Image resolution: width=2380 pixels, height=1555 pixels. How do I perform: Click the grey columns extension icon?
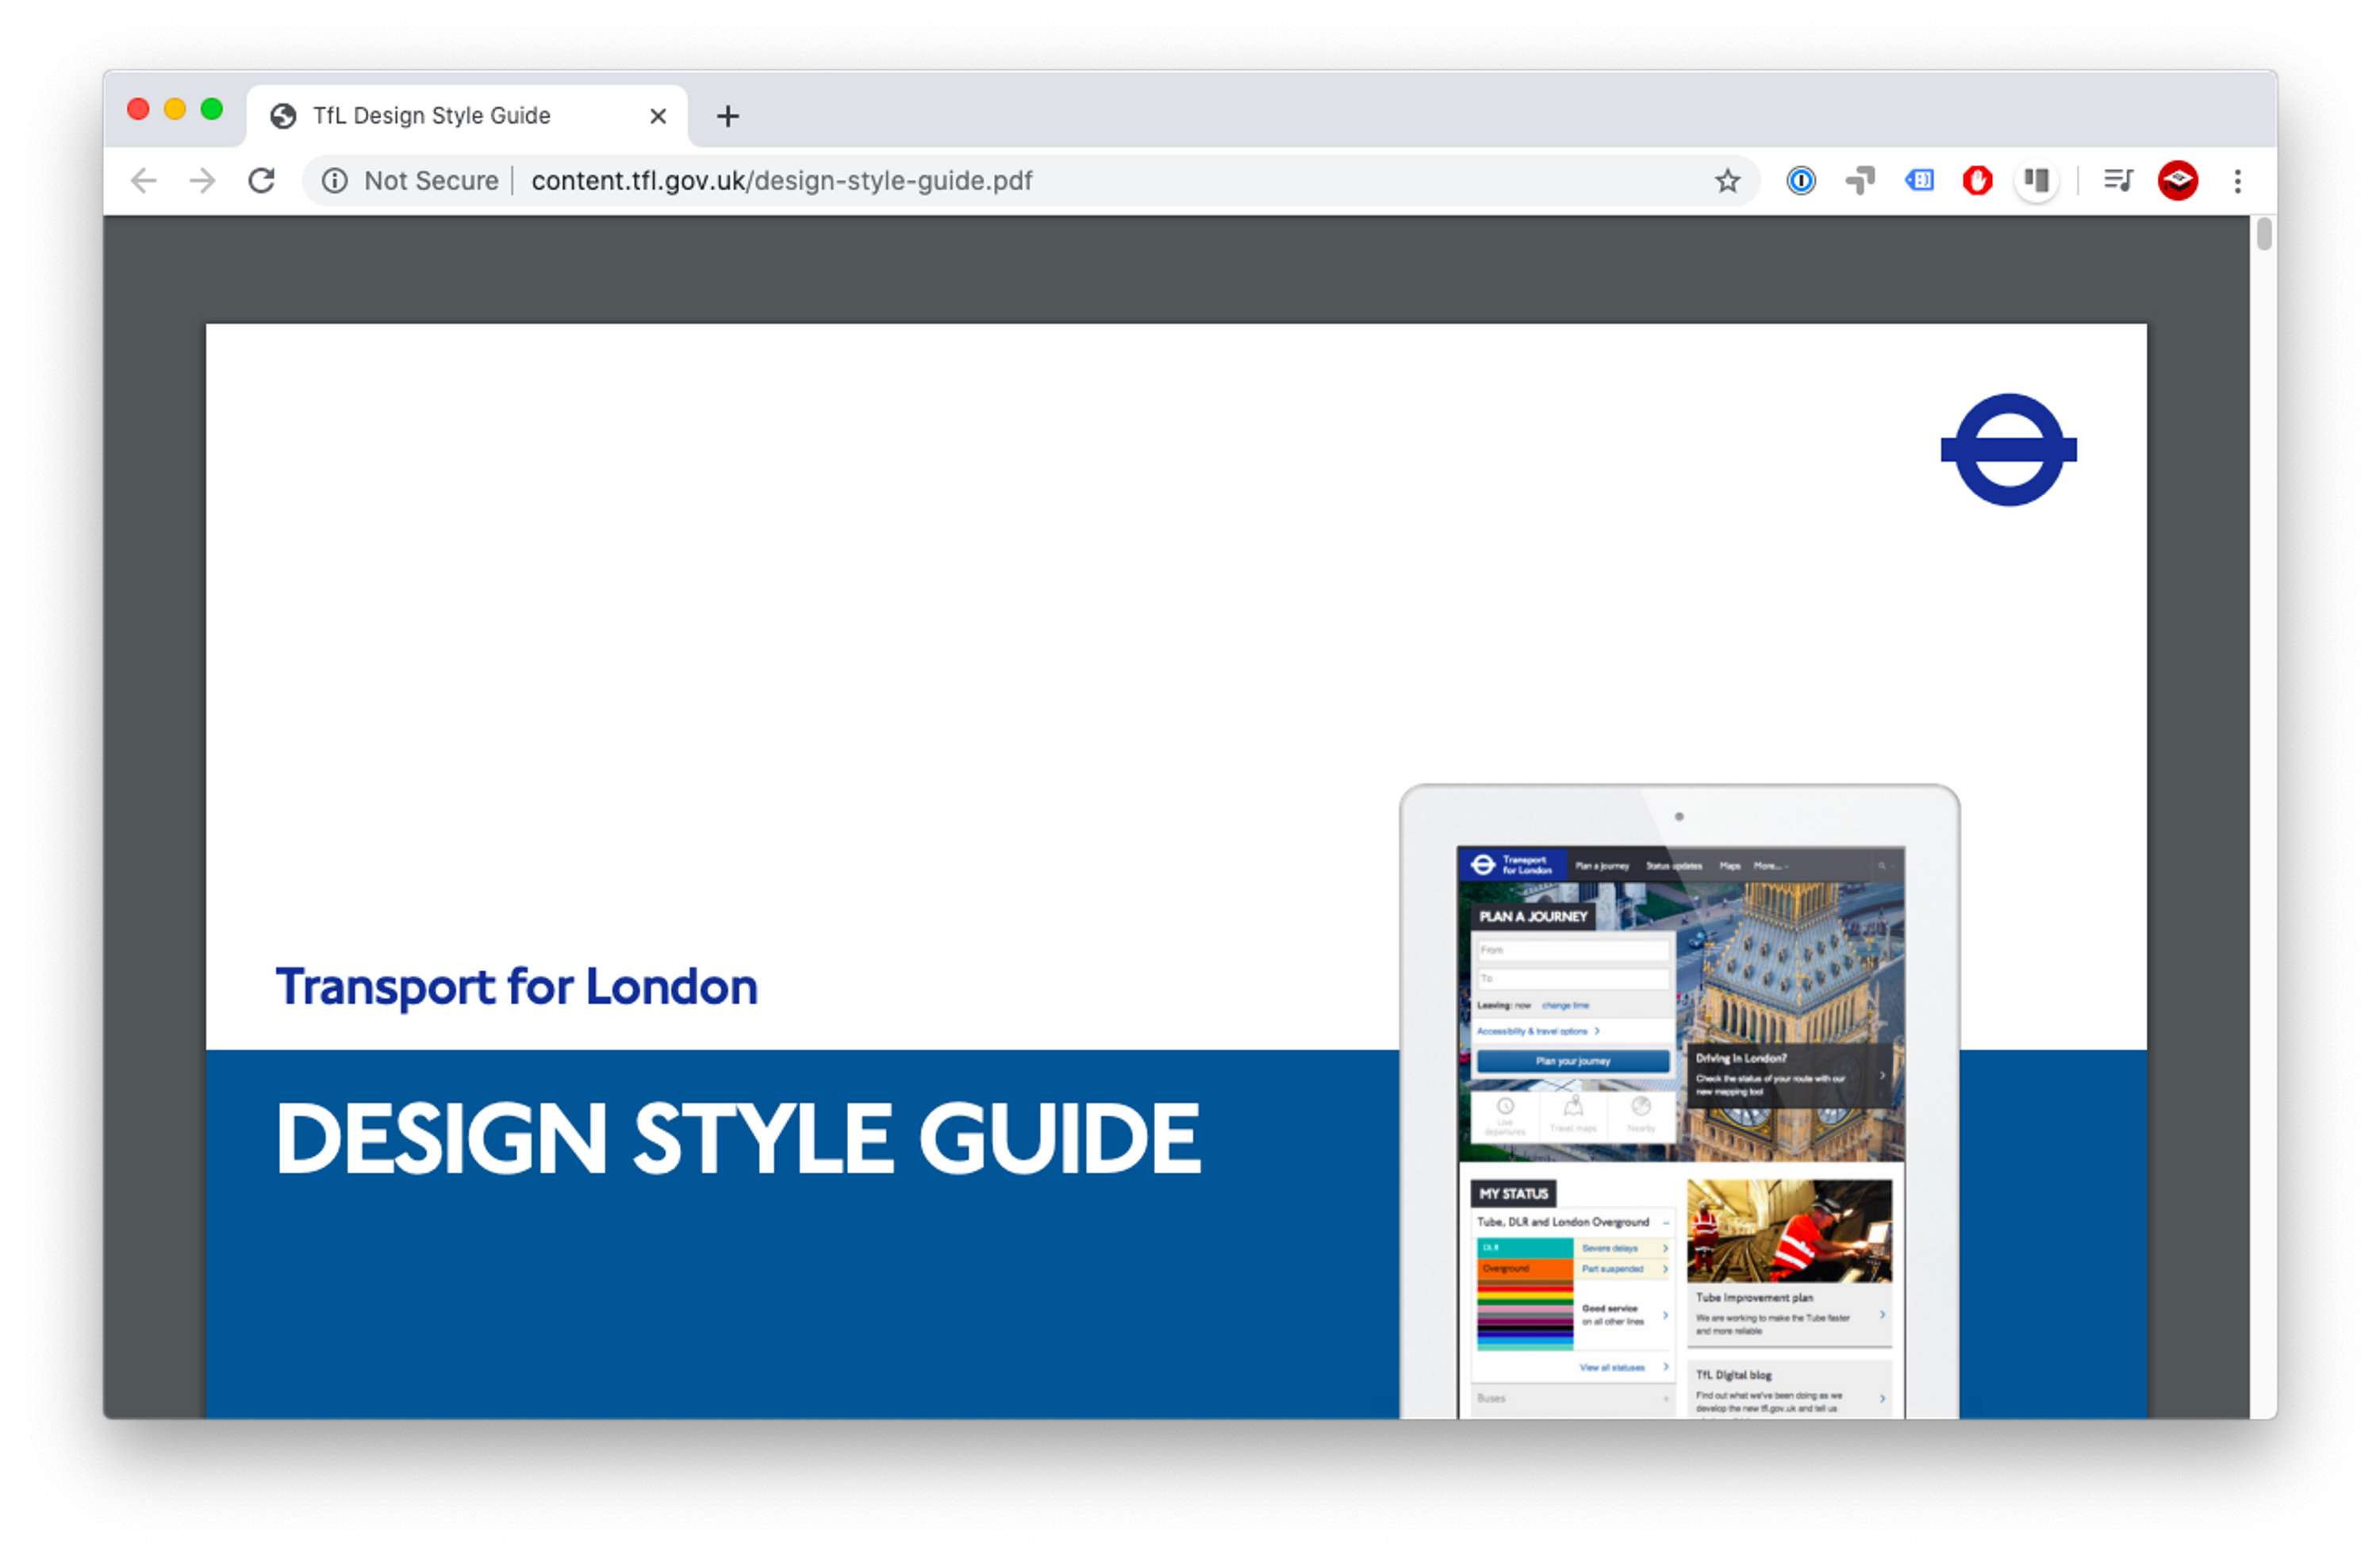[x=2036, y=181]
